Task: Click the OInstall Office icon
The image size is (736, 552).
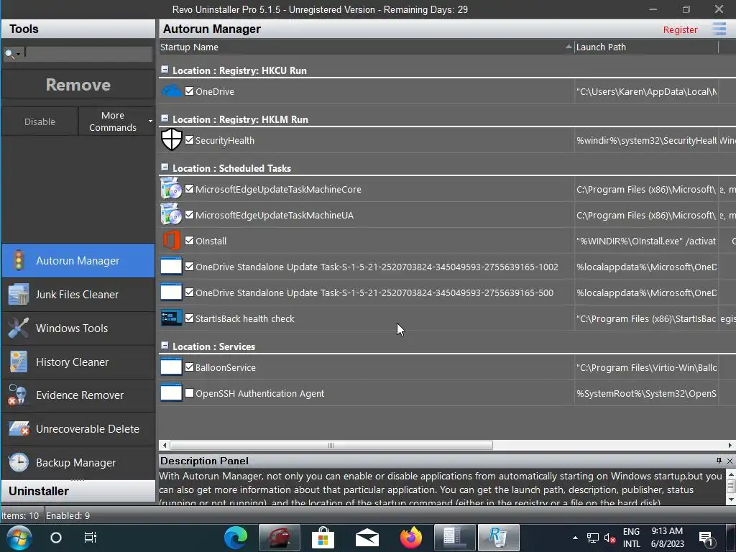Action: (171, 240)
